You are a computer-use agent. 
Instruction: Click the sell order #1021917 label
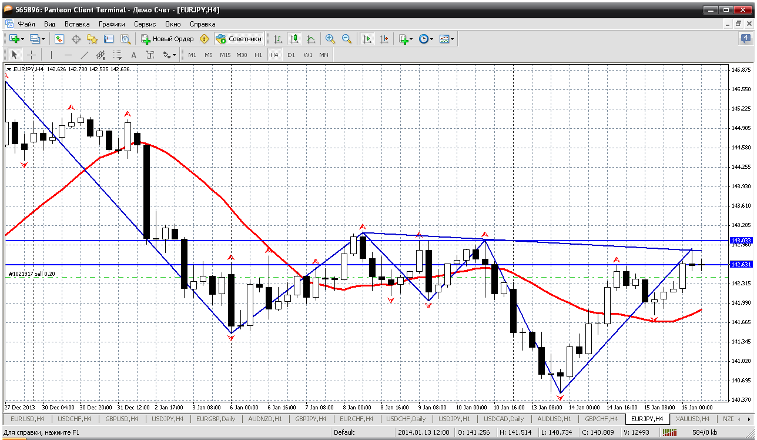pos(31,274)
